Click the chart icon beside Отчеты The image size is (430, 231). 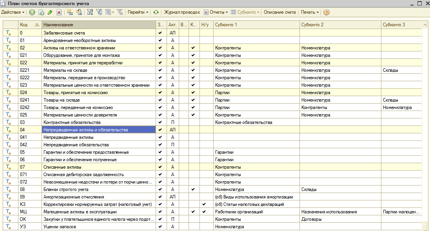206,12
